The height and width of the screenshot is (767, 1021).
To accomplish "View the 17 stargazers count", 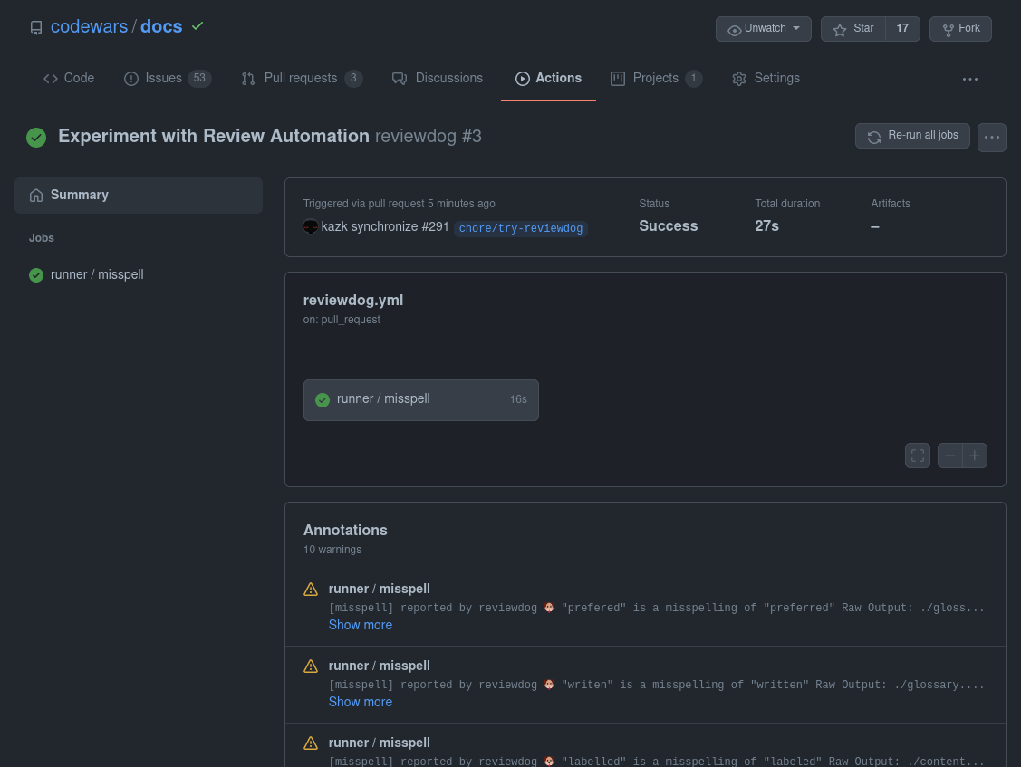I will pyautogui.click(x=902, y=29).
